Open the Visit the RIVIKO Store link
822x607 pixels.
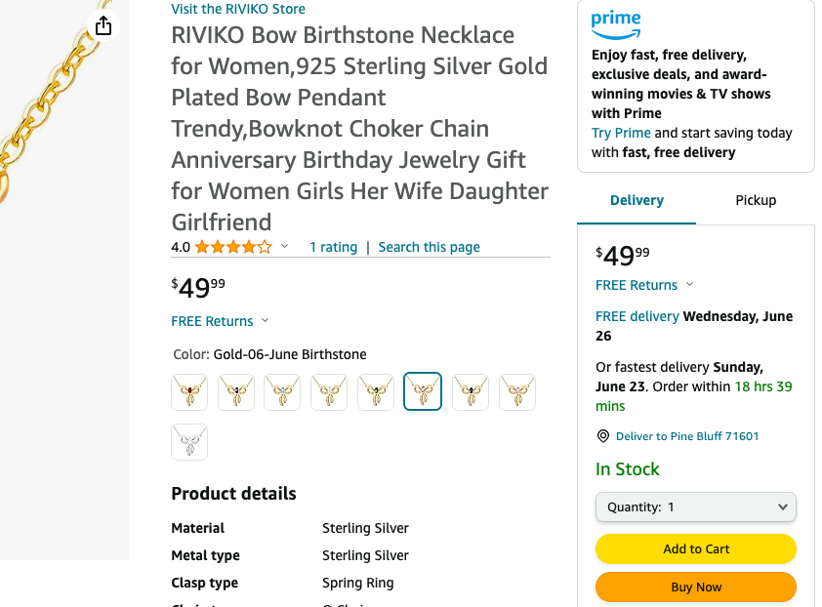coord(238,9)
